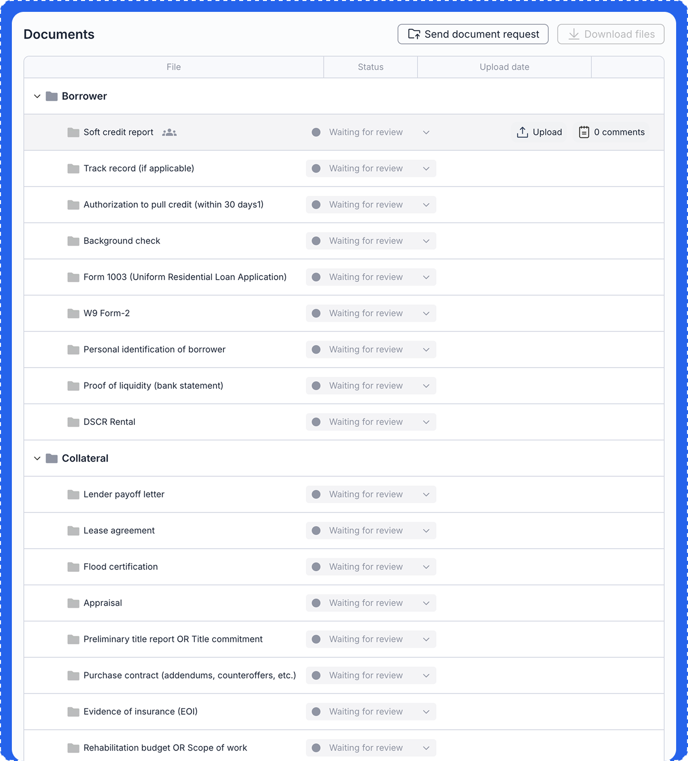Click Send document request button

(473, 34)
